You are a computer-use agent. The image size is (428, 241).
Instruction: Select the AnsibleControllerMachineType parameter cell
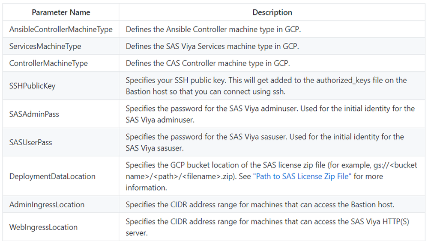pyautogui.click(x=61, y=29)
